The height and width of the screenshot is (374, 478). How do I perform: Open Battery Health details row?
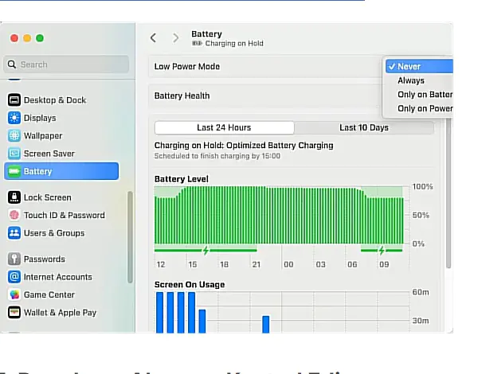pos(263,95)
